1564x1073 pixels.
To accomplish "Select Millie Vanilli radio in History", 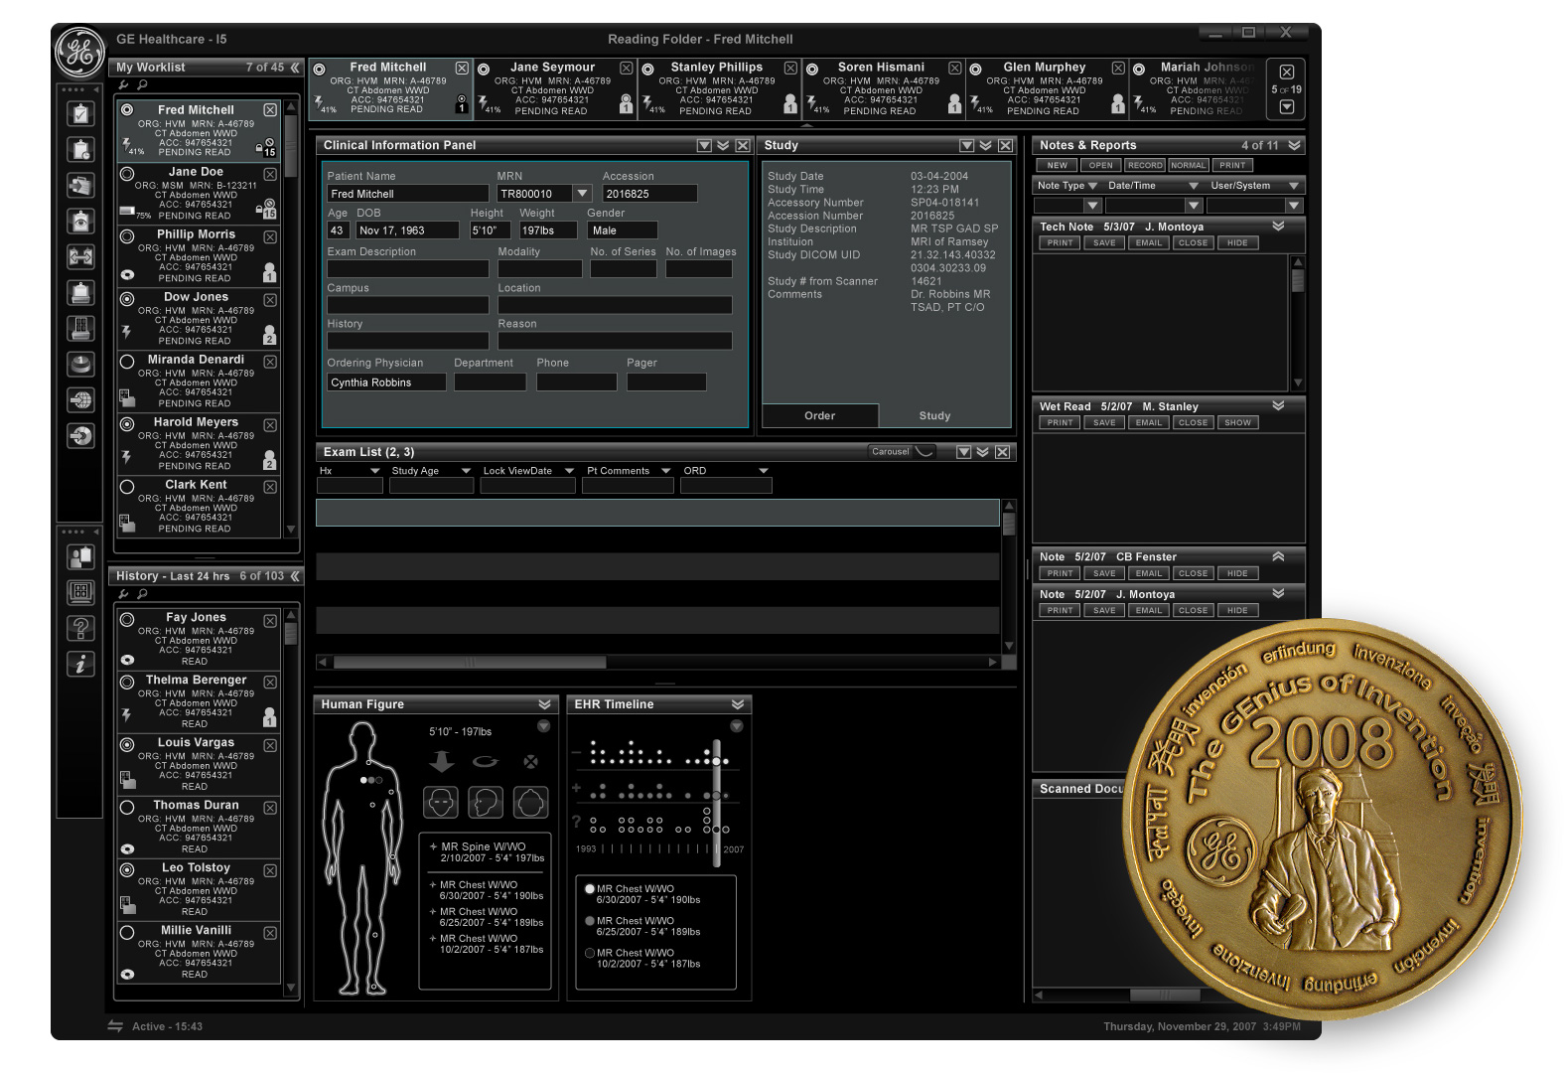I will click(x=127, y=933).
